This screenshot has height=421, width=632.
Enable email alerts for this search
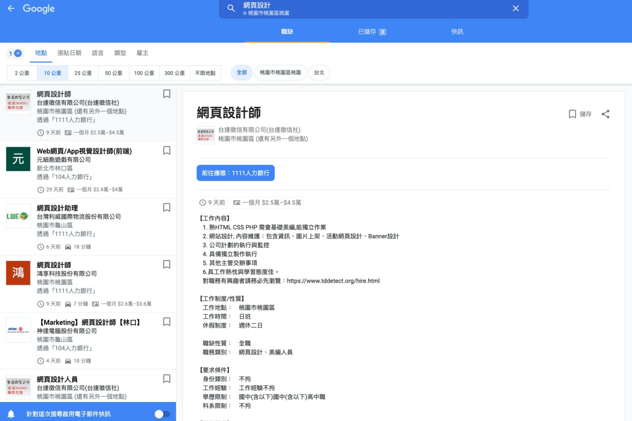coord(162,413)
